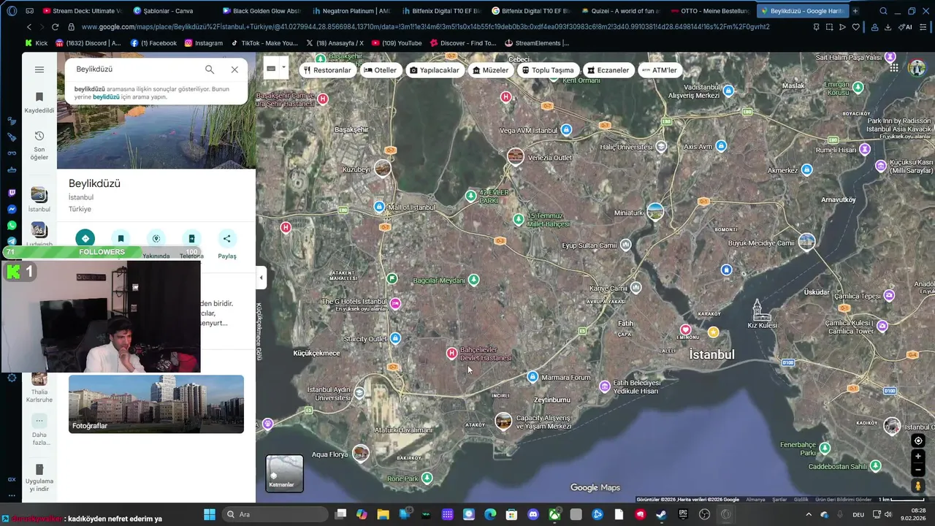
Task: Click the beylidüzü suggested spelling link
Action: [106, 97]
